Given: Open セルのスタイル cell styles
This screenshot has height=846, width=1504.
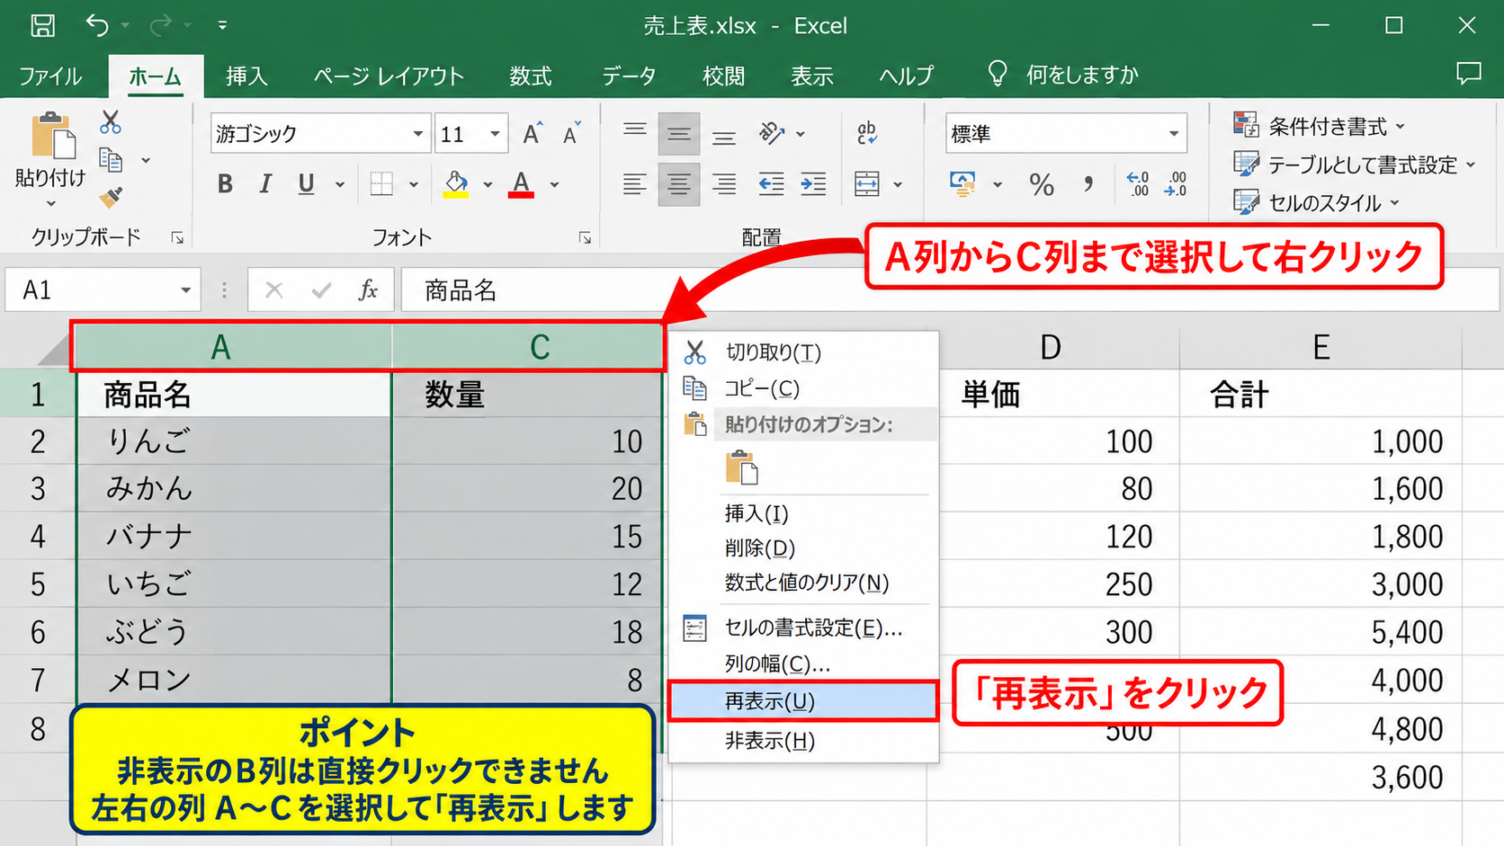Looking at the screenshot, I should (x=1317, y=202).
